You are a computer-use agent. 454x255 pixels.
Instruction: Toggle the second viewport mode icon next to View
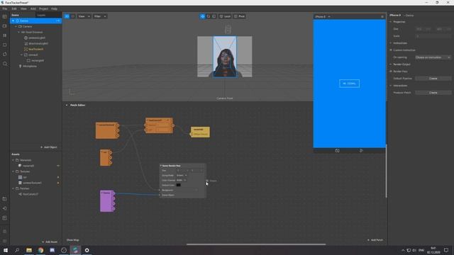pos(73,16)
